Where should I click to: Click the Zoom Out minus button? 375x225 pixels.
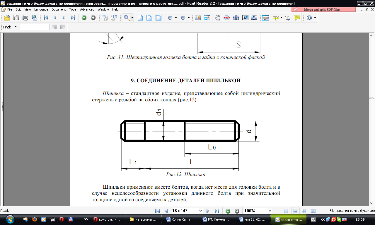click(170, 18)
